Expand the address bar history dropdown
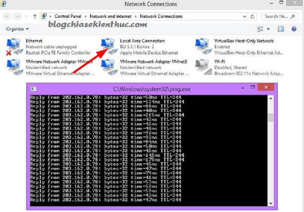Image resolution: width=304 pixels, height=212 pixels. (x=244, y=16)
